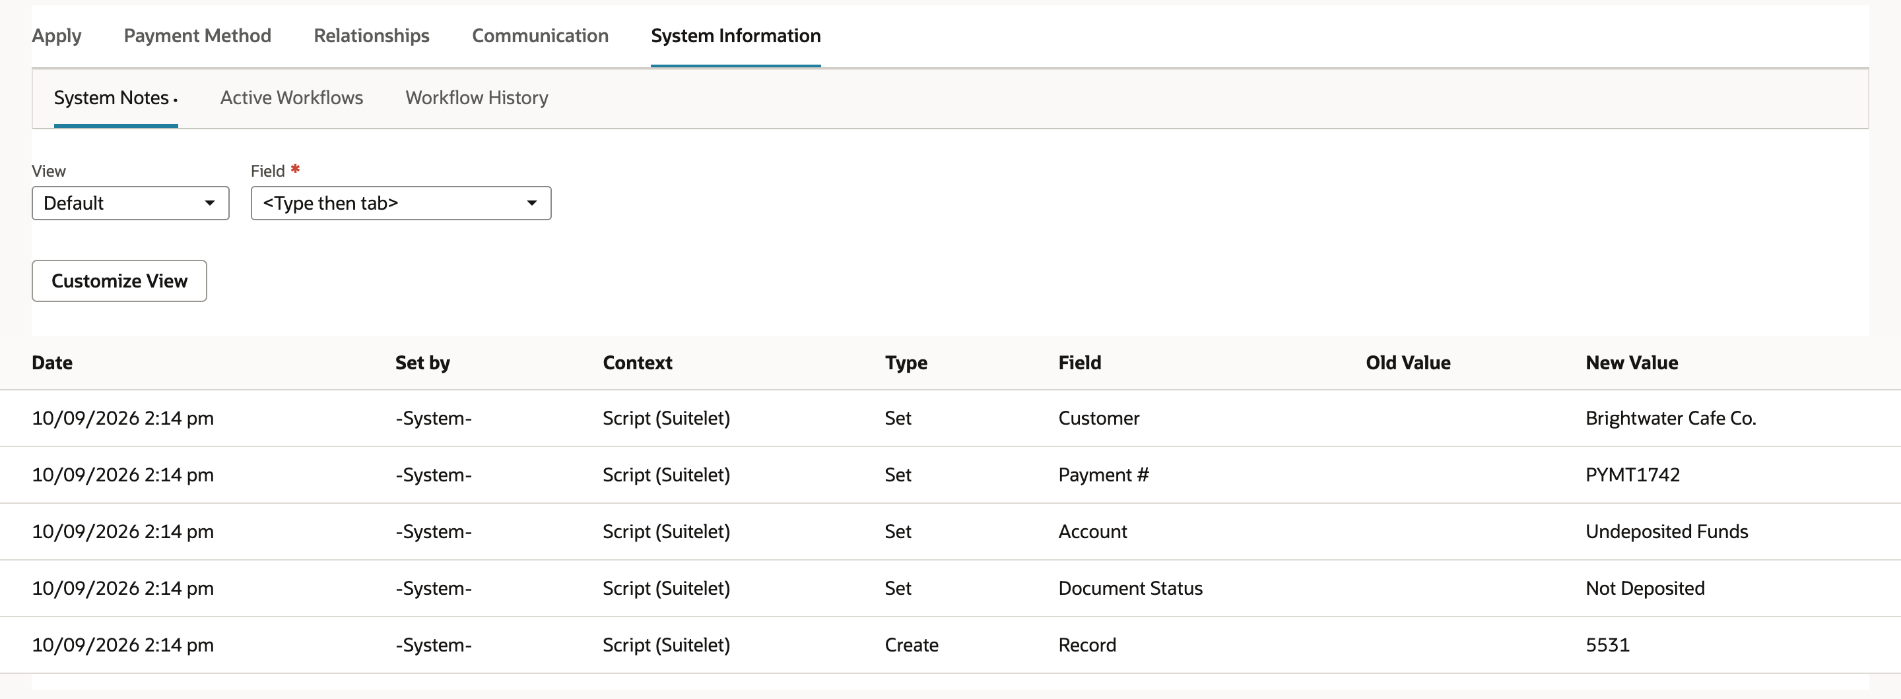The image size is (1901, 699).
Task: Click the New Value column header
Action: pos(1632,363)
